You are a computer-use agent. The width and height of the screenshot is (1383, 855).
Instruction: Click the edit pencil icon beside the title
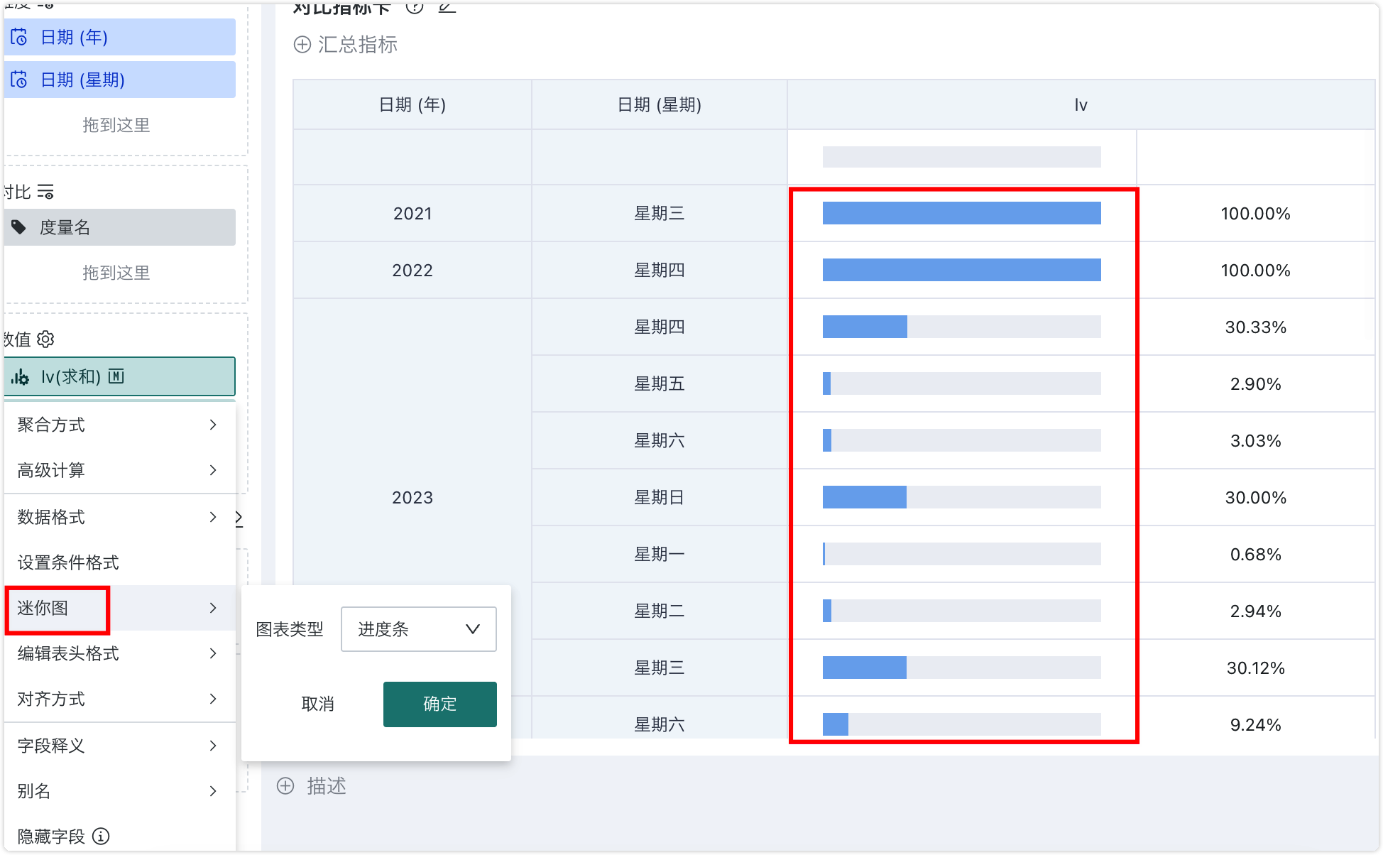coord(447,7)
